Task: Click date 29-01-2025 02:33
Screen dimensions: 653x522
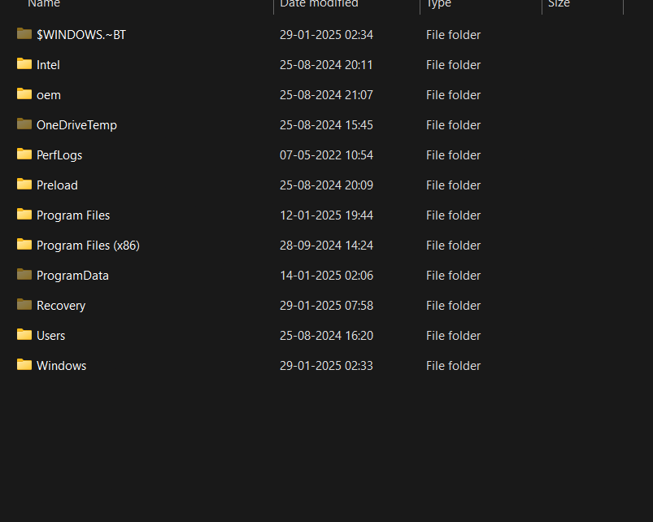Action: (x=327, y=366)
